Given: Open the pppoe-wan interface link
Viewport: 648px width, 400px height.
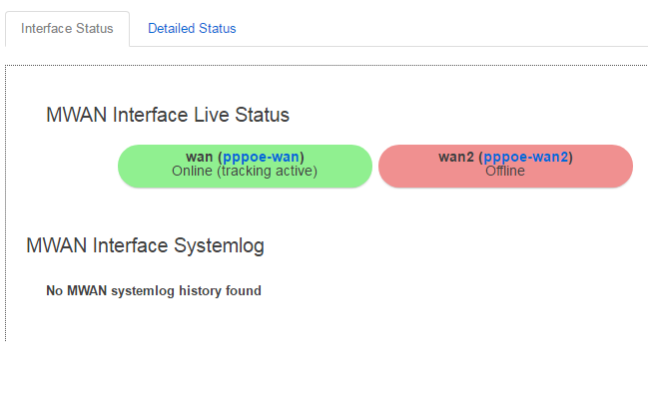Looking at the screenshot, I should 261,157.
